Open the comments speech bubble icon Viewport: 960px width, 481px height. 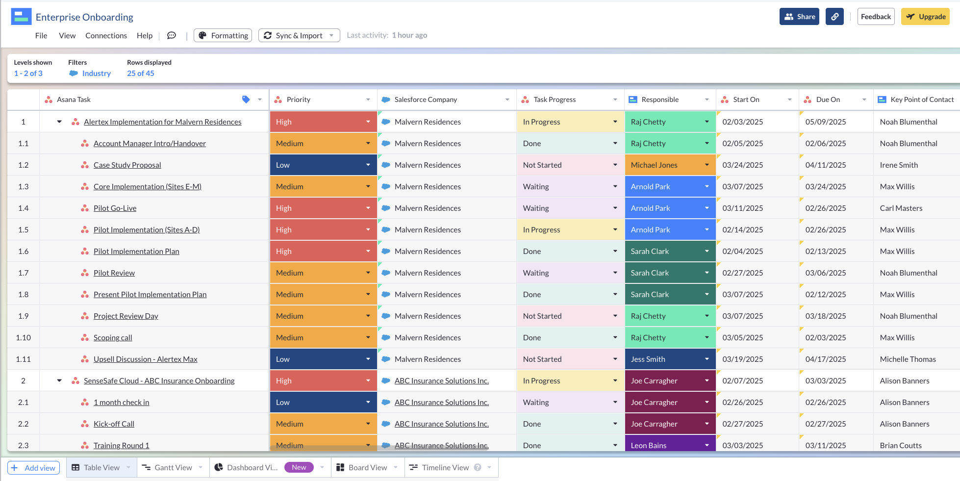(x=172, y=35)
